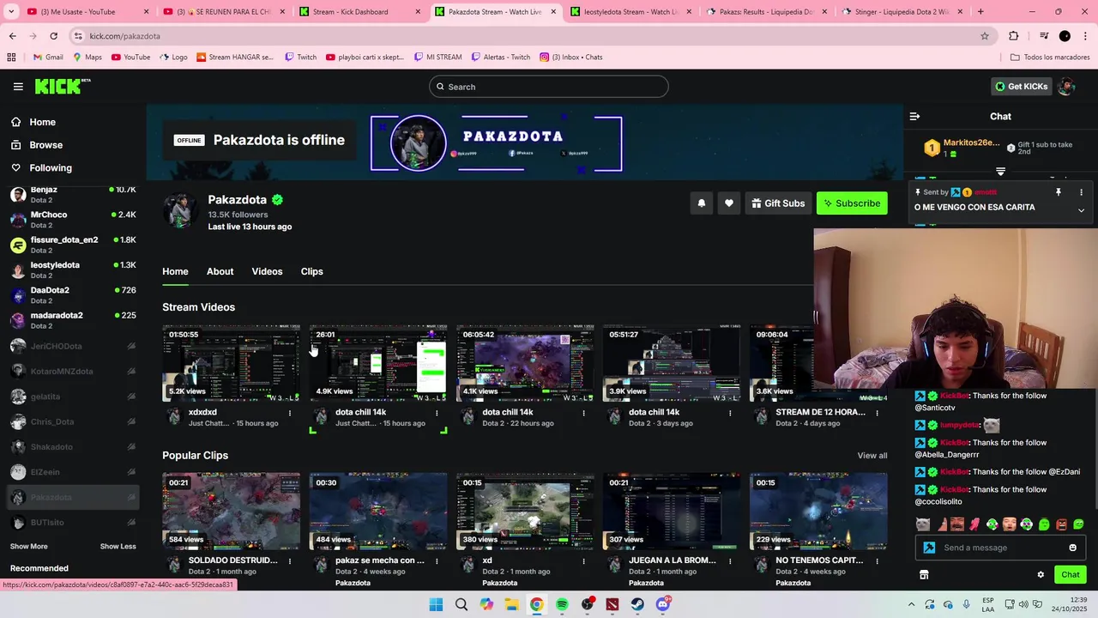
Task: Open Chrome extensions puzzle icon
Action: (x=1014, y=36)
